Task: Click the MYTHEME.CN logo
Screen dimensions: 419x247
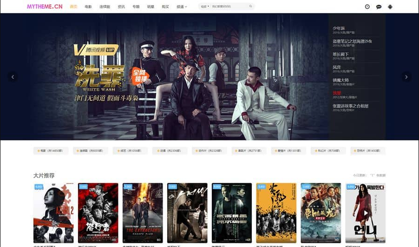Action: coord(44,7)
